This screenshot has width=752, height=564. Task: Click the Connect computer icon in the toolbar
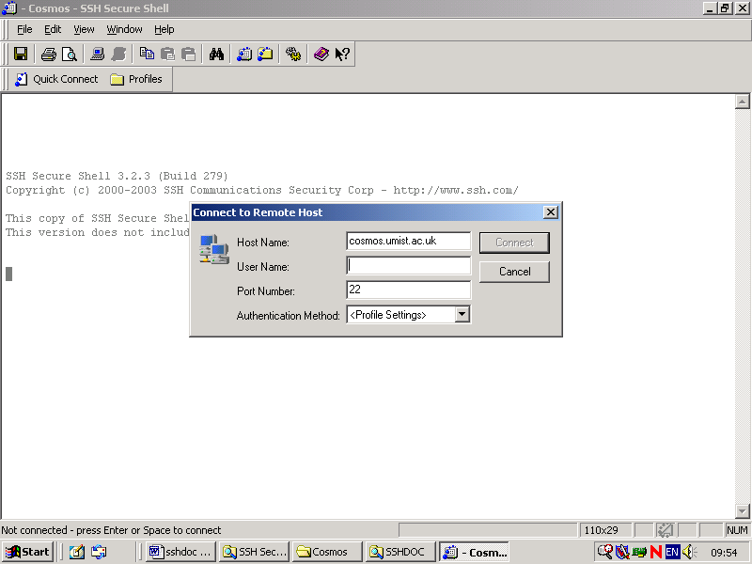tap(97, 55)
